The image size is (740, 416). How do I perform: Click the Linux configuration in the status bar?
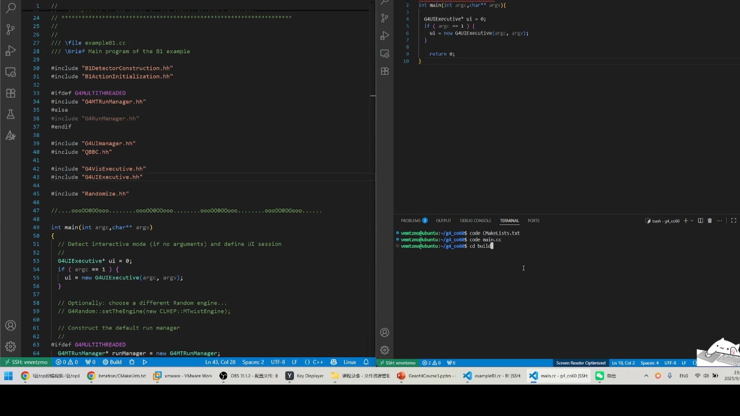tap(350, 362)
